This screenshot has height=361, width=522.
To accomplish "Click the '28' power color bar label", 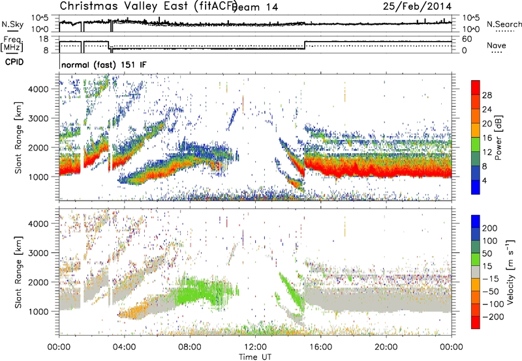I will click(x=487, y=95).
